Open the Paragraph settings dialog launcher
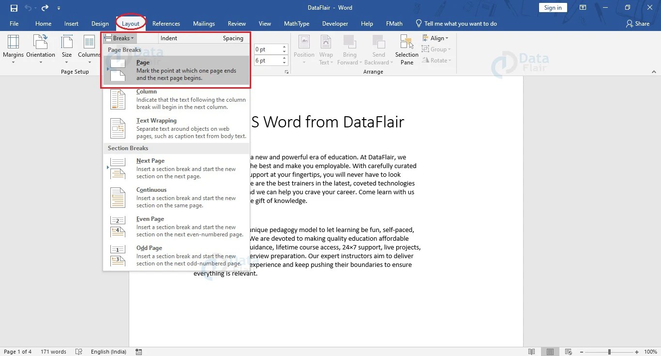Viewport: 661px width, 356px height. coord(286,72)
